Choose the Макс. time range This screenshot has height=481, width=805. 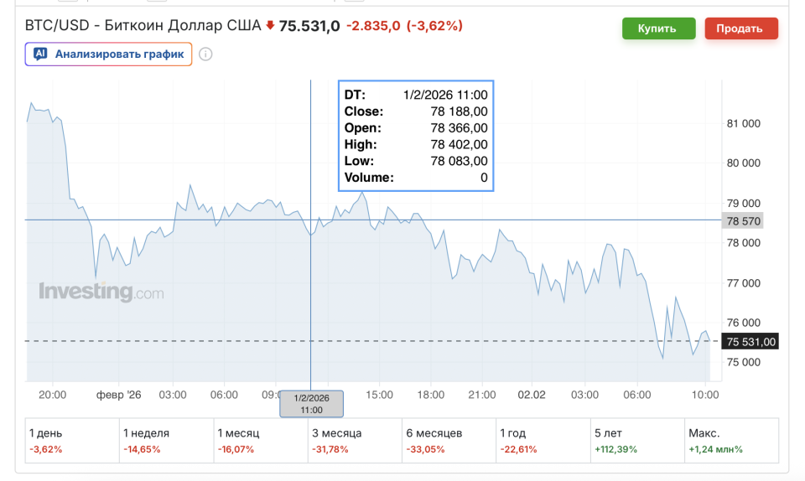pos(731,441)
